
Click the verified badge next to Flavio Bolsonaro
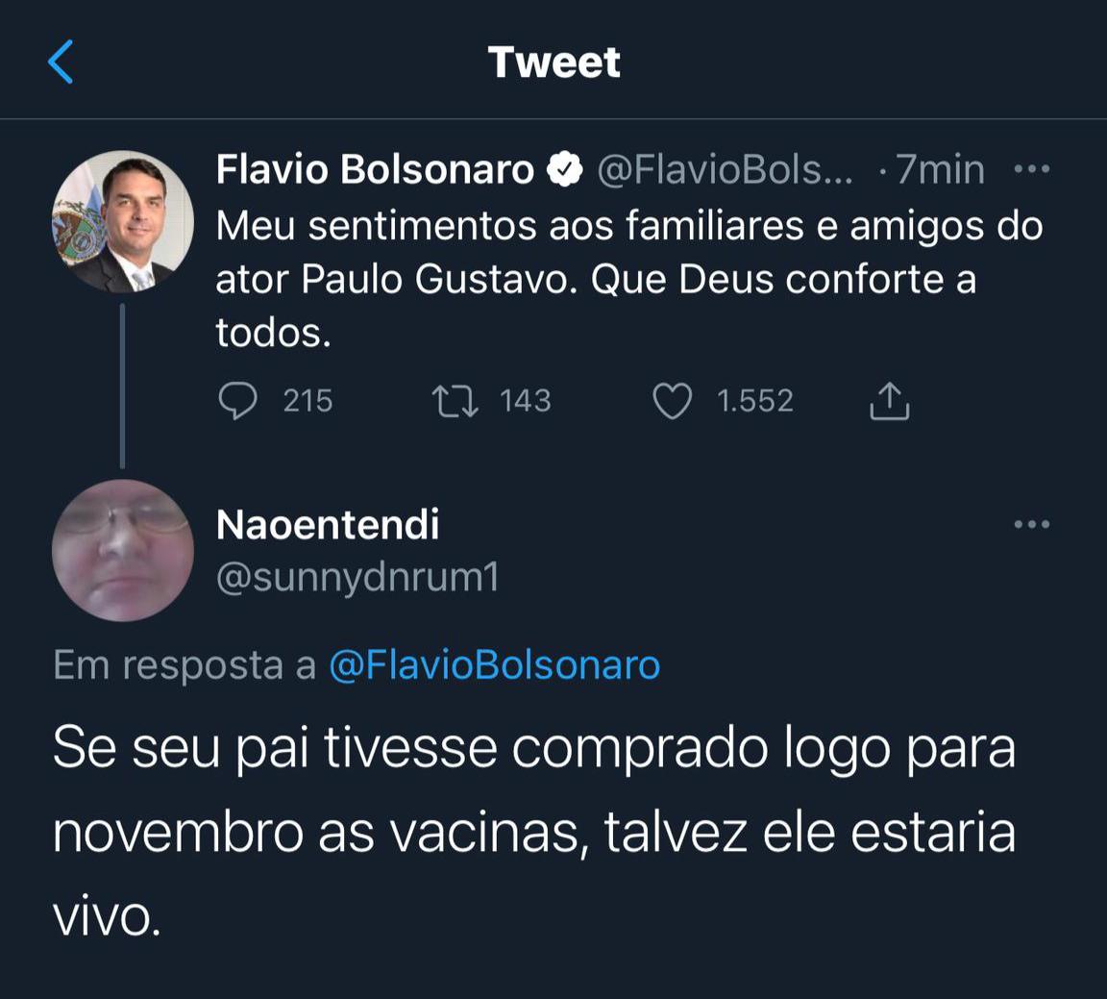pyautogui.click(x=565, y=170)
